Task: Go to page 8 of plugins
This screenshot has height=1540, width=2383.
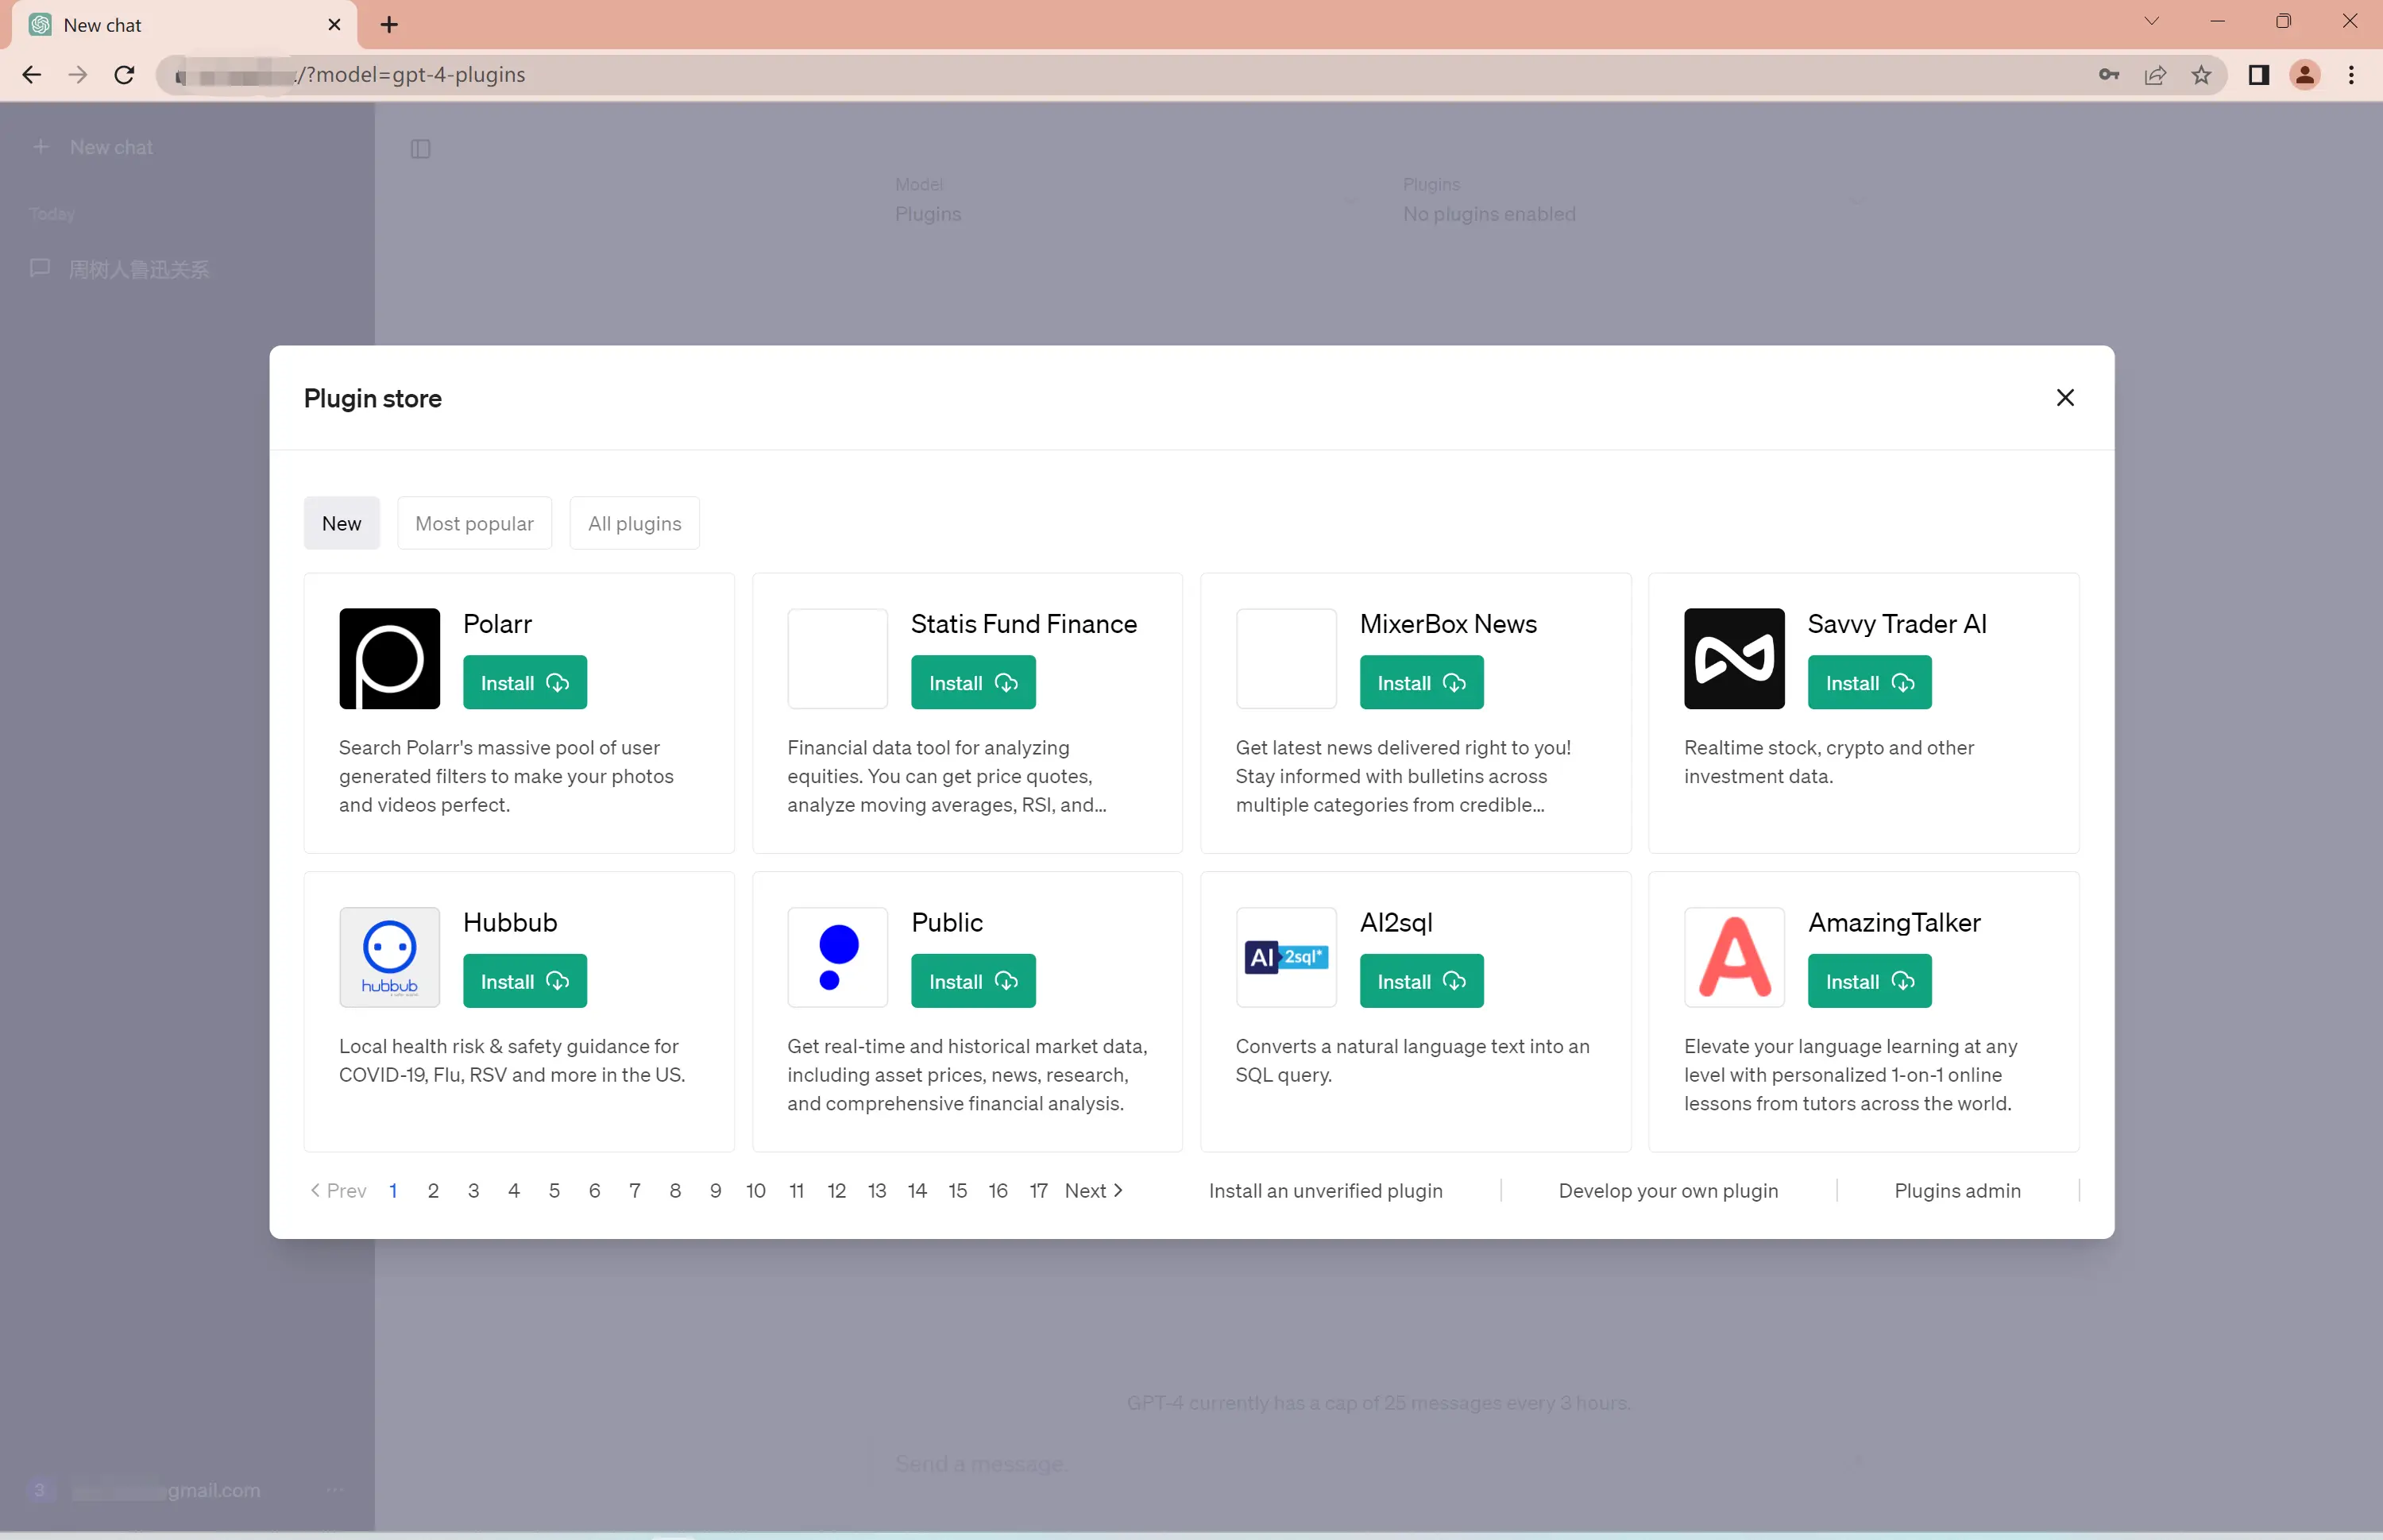Action: coord(675,1190)
